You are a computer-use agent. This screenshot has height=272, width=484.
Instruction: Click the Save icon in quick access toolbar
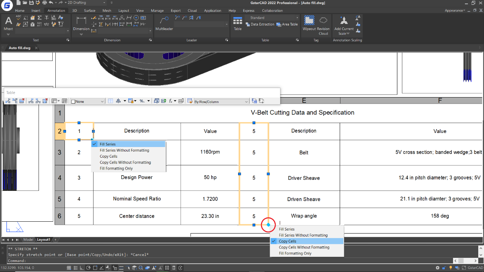[31, 3]
